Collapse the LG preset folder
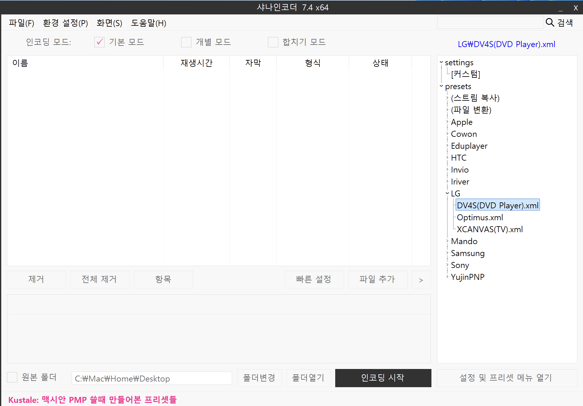 pyautogui.click(x=447, y=193)
